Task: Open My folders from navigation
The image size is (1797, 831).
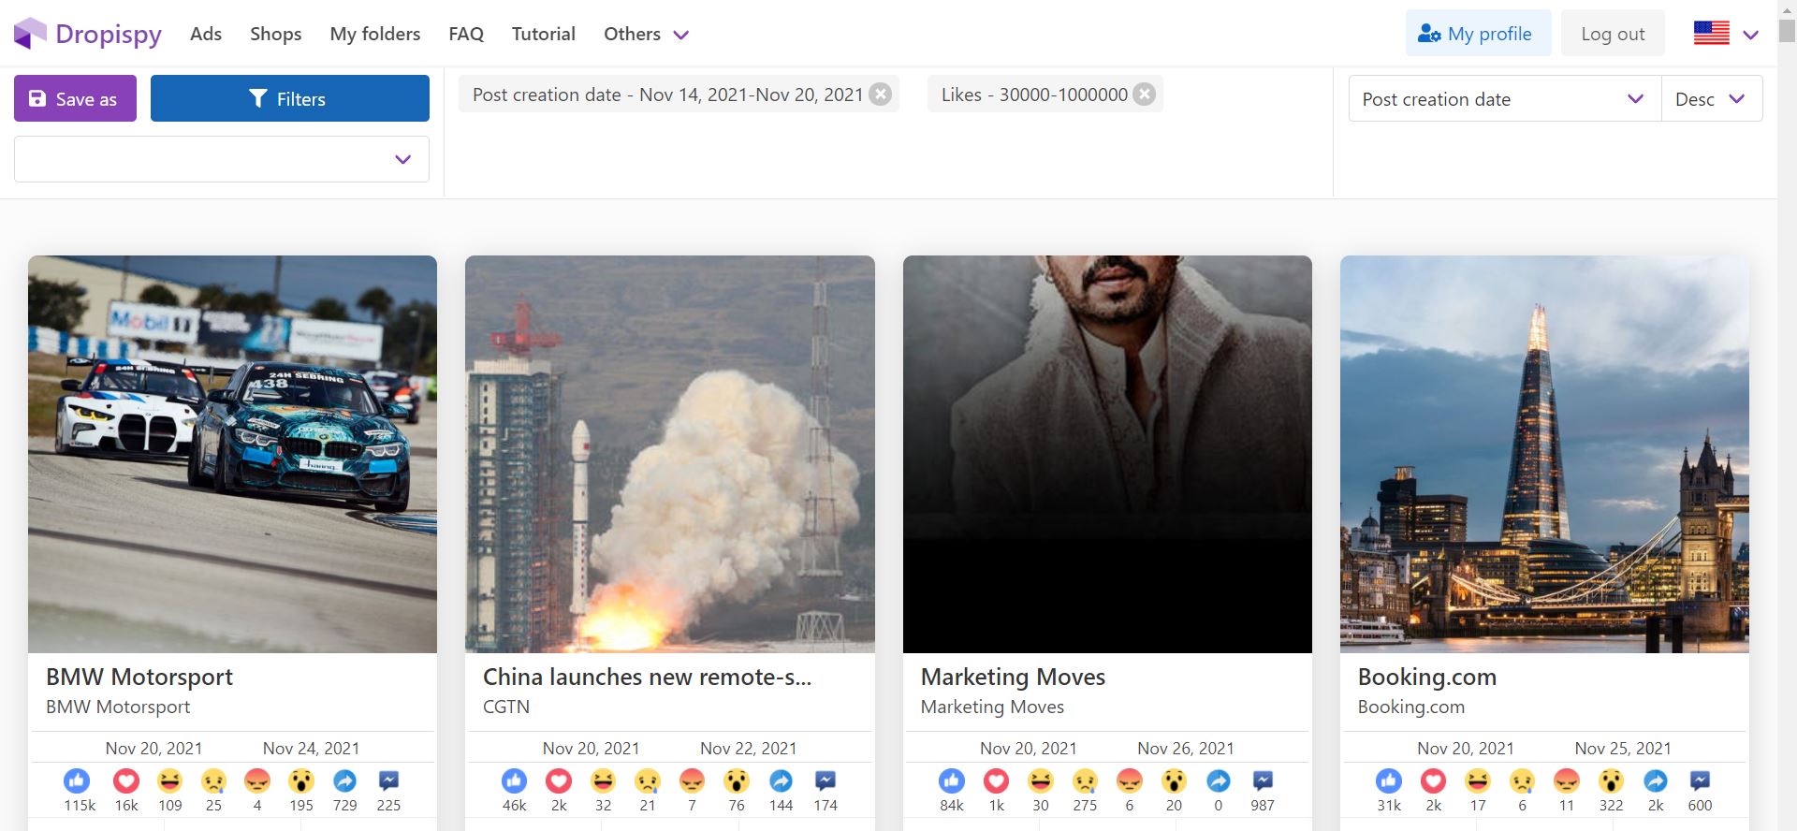Action: tap(374, 34)
